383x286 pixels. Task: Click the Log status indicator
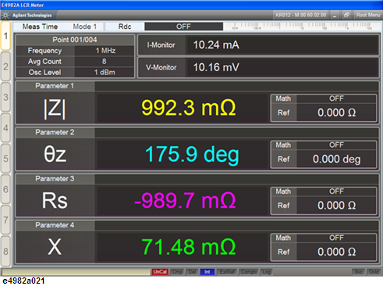(x=267, y=272)
